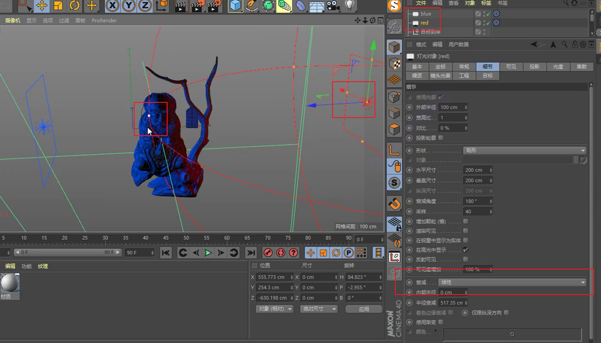This screenshot has width=601, height=343.
Task: Open the 对象 (相对) dropdown
Action: click(275, 309)
